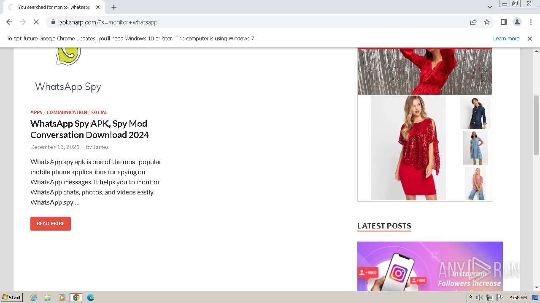Open the Instagram Followers Increase post
The width and height of the screenshot is (540, 303).
coord(430,266)
